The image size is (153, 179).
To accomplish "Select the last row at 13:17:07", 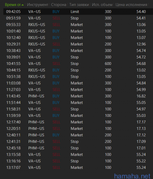I will 76,167.
